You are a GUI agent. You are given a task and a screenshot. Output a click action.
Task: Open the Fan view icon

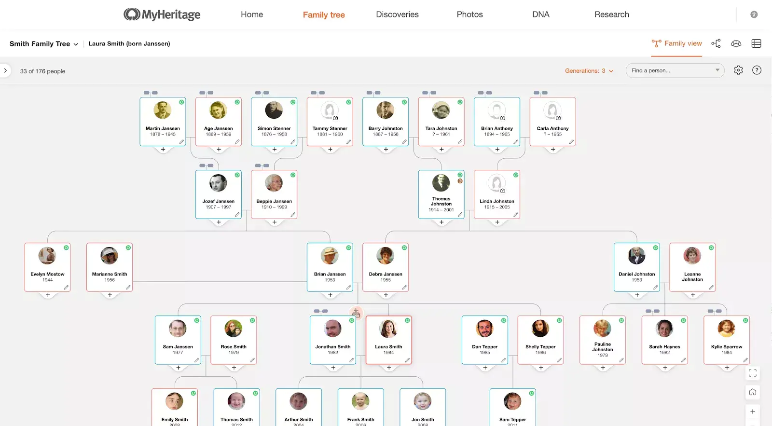(x=736, y=43)
